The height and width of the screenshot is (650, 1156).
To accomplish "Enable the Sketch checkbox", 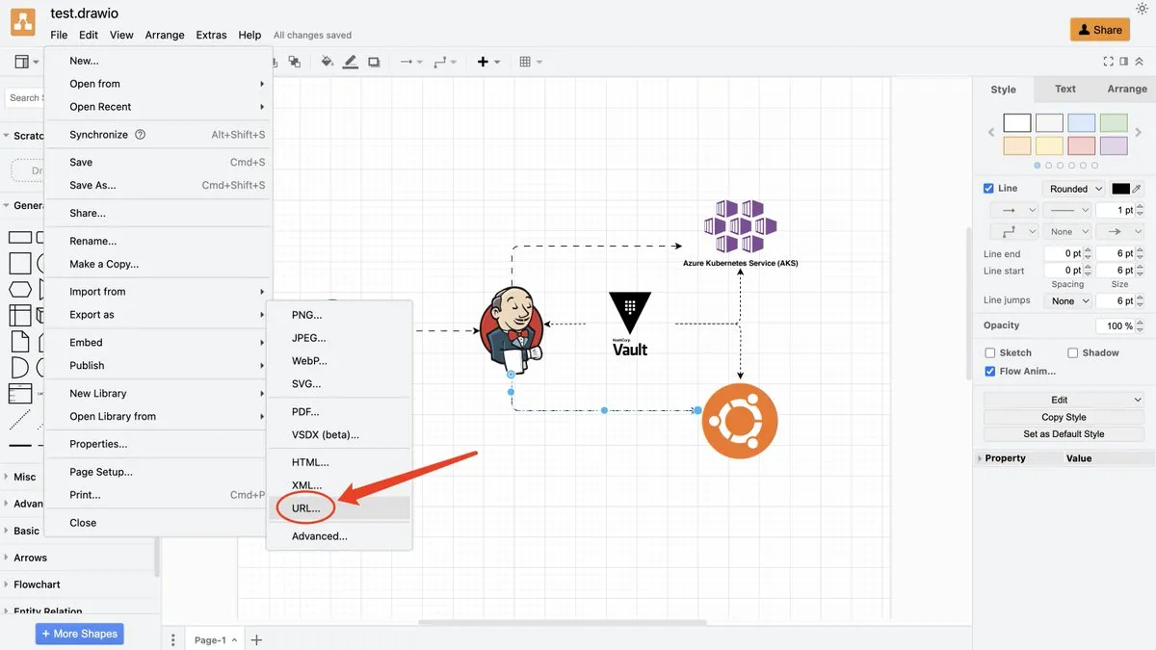I will [989, 353].
